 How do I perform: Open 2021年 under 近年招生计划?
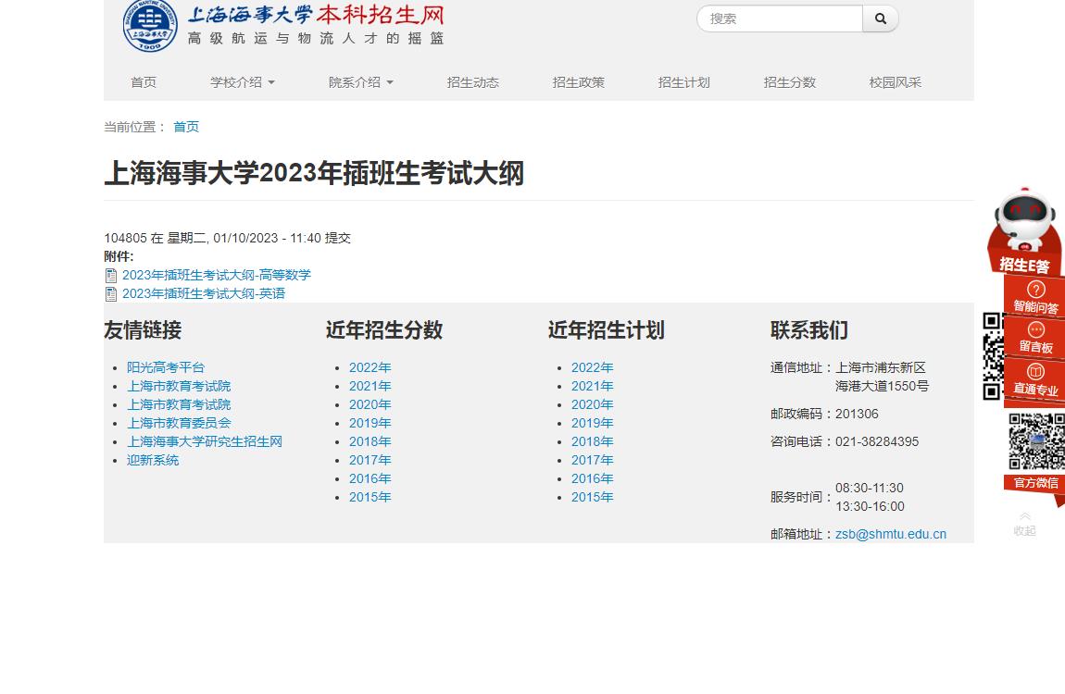pos(593,386)
